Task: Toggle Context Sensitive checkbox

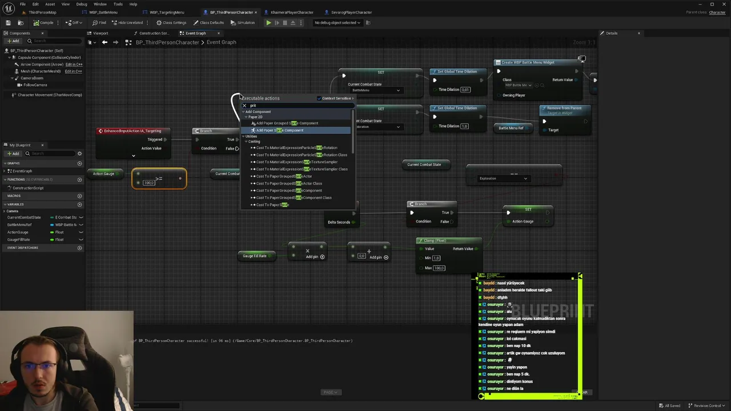Action: point(319,98)
